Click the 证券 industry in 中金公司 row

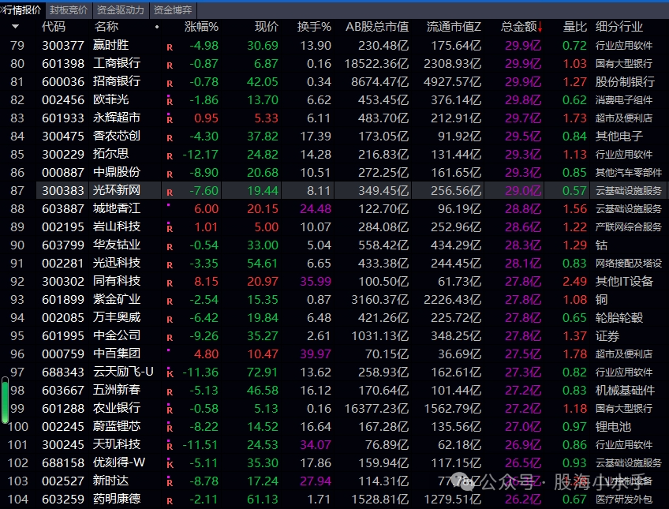tap(607, 335)
